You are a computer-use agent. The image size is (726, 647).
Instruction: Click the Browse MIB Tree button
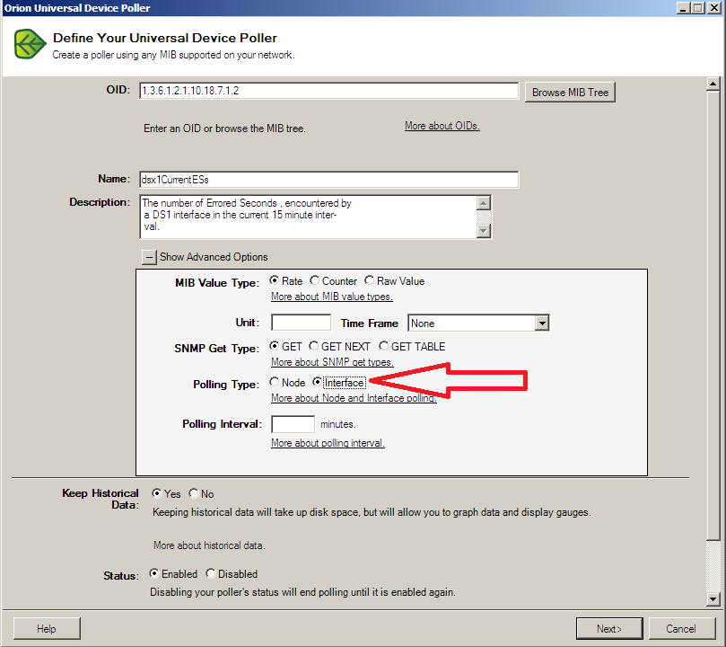570,93
